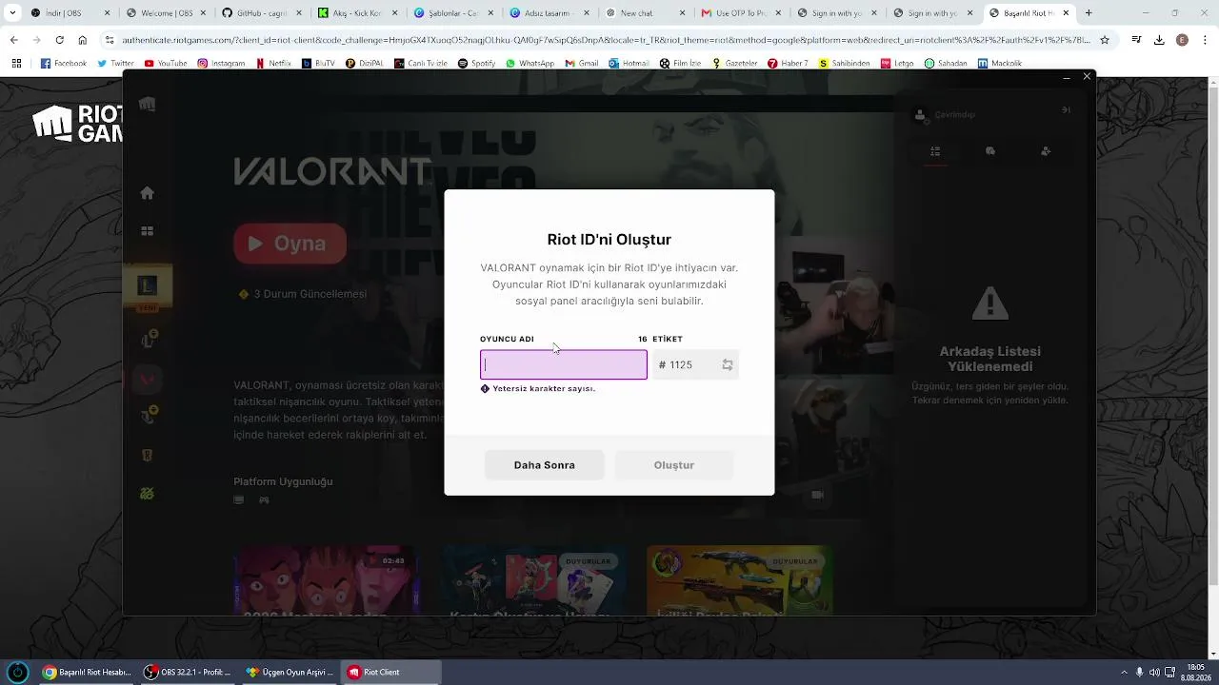Go to the browser home page
The width and height of the screenshot is (1219, 685).
[x=83, y=40]
